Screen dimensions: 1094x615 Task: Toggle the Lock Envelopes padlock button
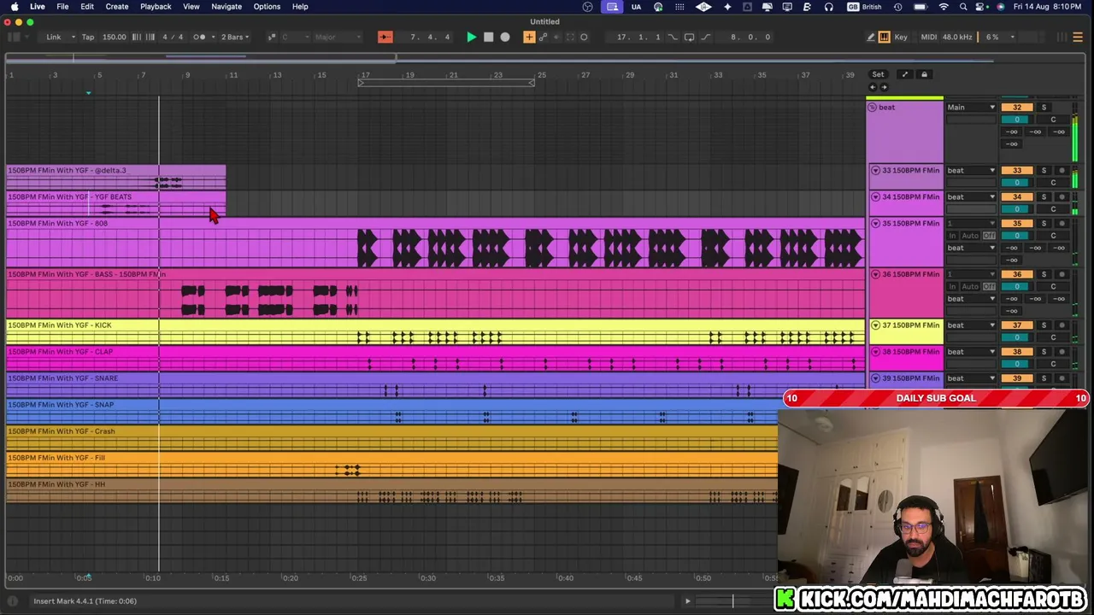pyautogui.click(x=924, y=74)
